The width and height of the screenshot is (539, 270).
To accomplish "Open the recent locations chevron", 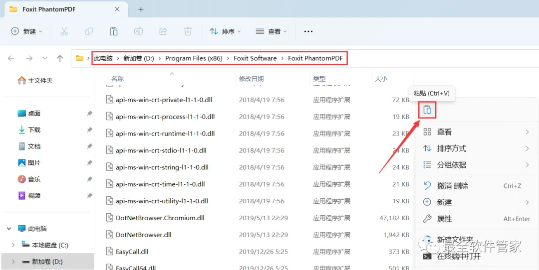I will click(45, 58).
